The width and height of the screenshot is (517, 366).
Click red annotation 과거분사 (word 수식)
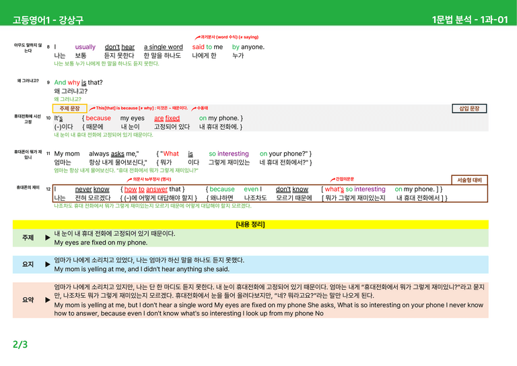coord(230,37)
